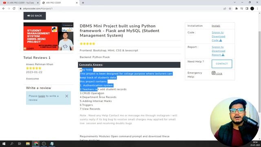
Task: Open the Student Management System thumbnail
Action: 49,36
